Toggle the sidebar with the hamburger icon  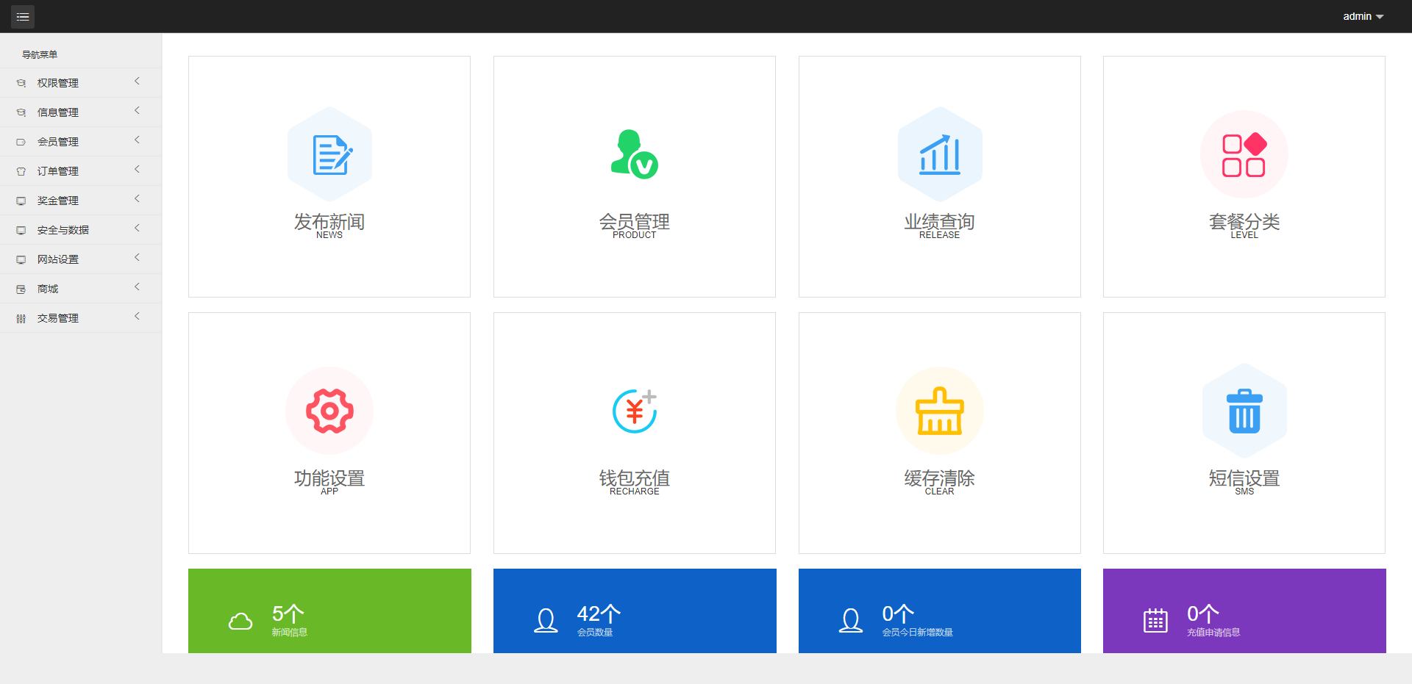coord(22,16)
